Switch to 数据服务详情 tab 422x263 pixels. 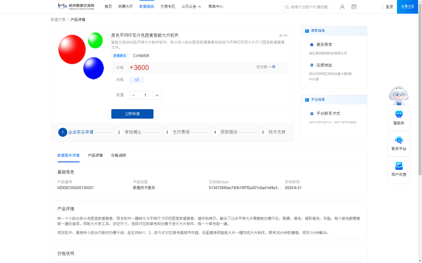point(68,155)
